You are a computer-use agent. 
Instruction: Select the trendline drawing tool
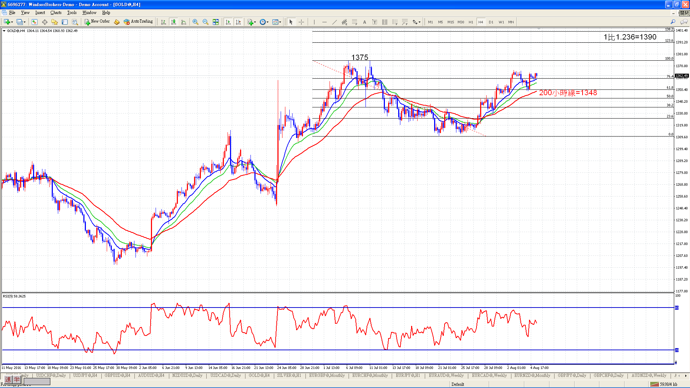tap(334, 22)
